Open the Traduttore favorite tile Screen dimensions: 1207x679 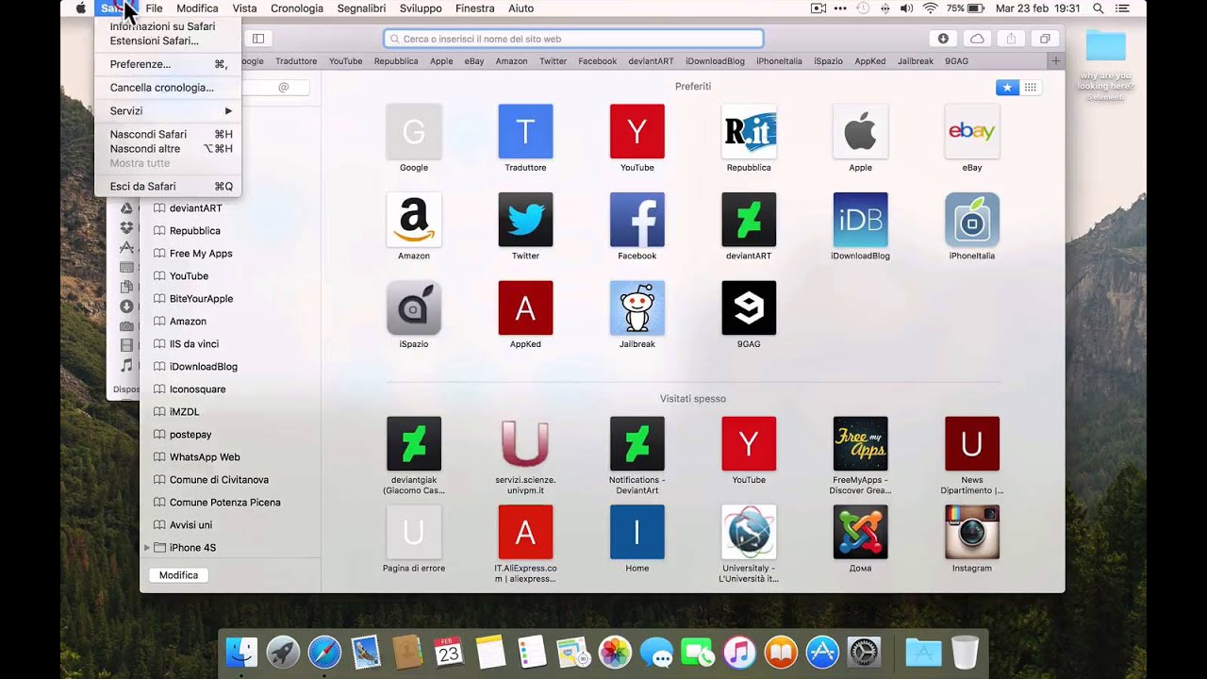tap(525, 131)
